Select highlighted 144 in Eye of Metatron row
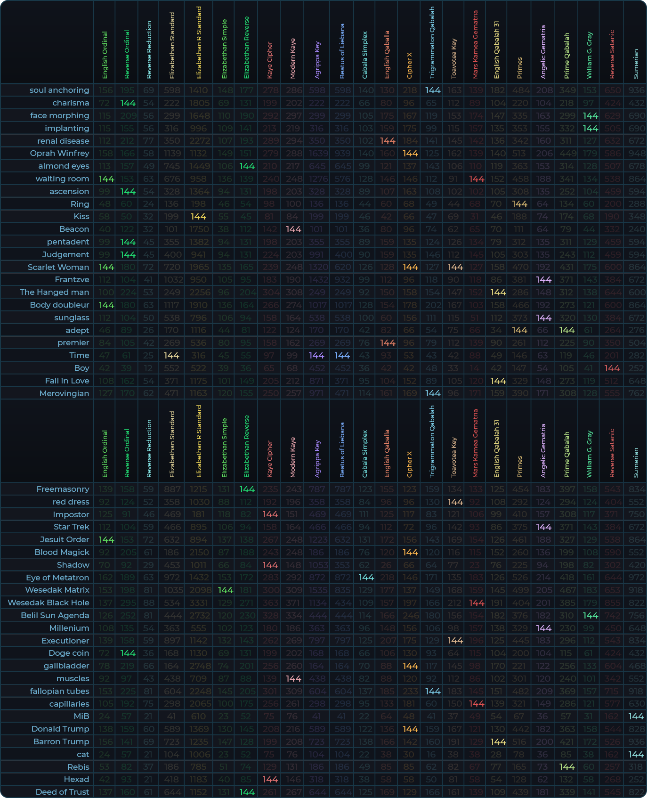647x798 pixels. click(366, 578)
